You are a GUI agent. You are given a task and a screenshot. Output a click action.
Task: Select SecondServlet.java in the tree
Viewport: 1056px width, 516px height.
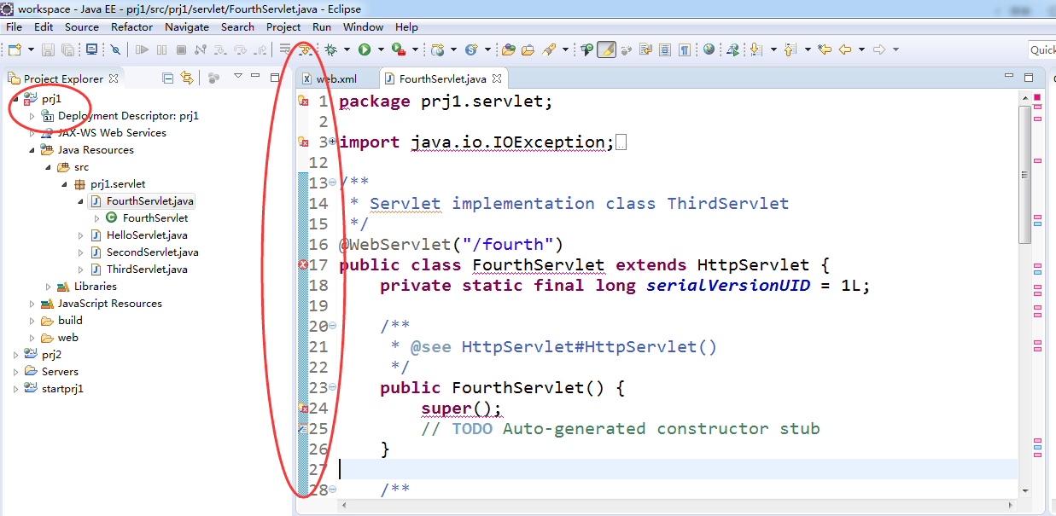click(x=152, y=252)
